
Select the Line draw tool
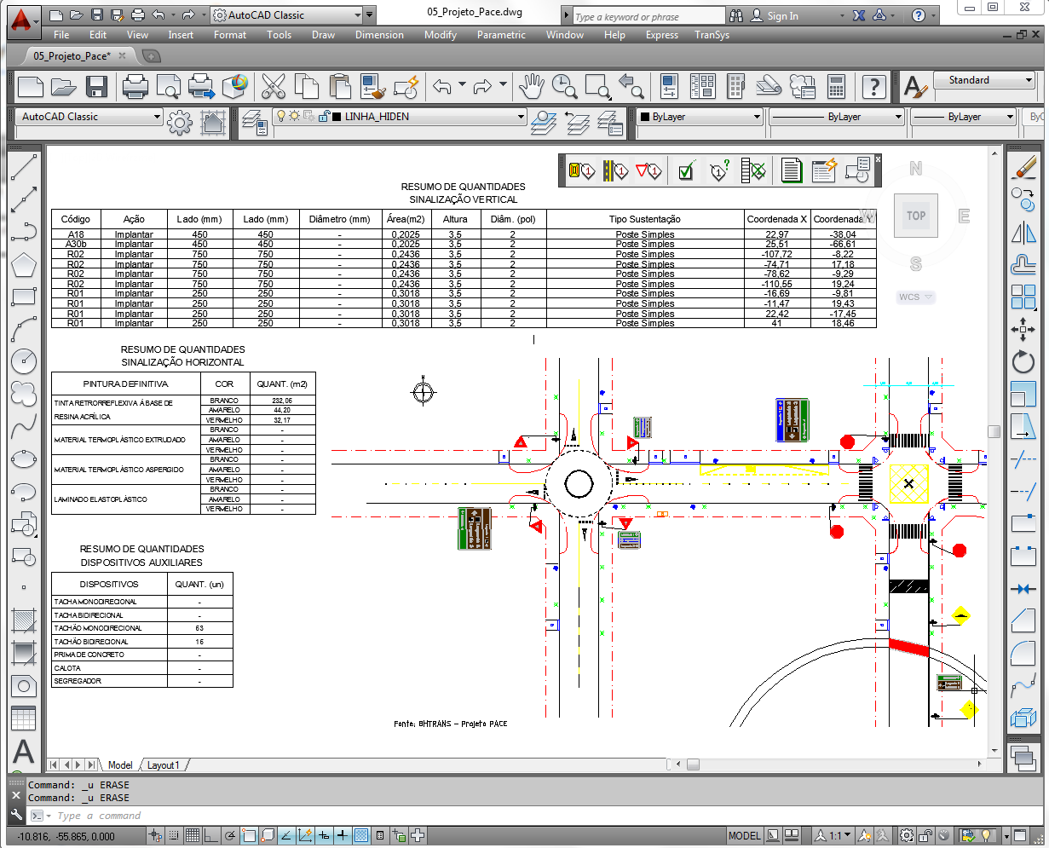(23, 167)
